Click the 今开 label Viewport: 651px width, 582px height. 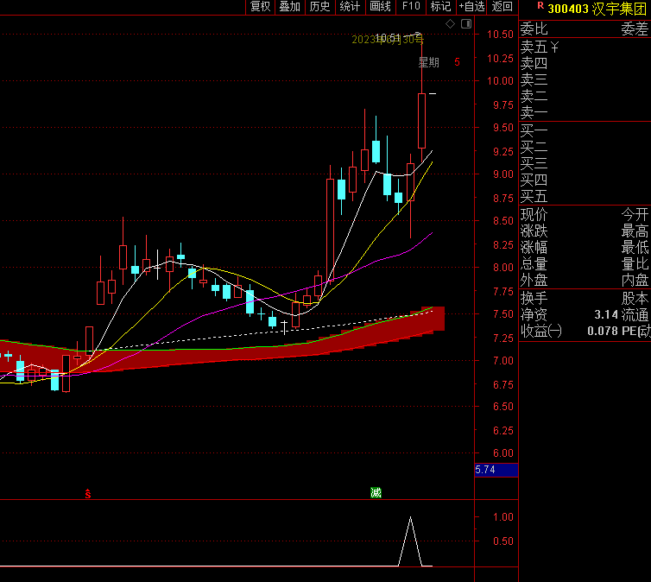point(635,215)
